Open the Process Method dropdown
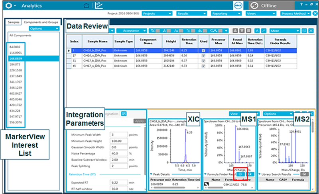Viewport: 319px width, 194px height. click(x=295, y=14)
